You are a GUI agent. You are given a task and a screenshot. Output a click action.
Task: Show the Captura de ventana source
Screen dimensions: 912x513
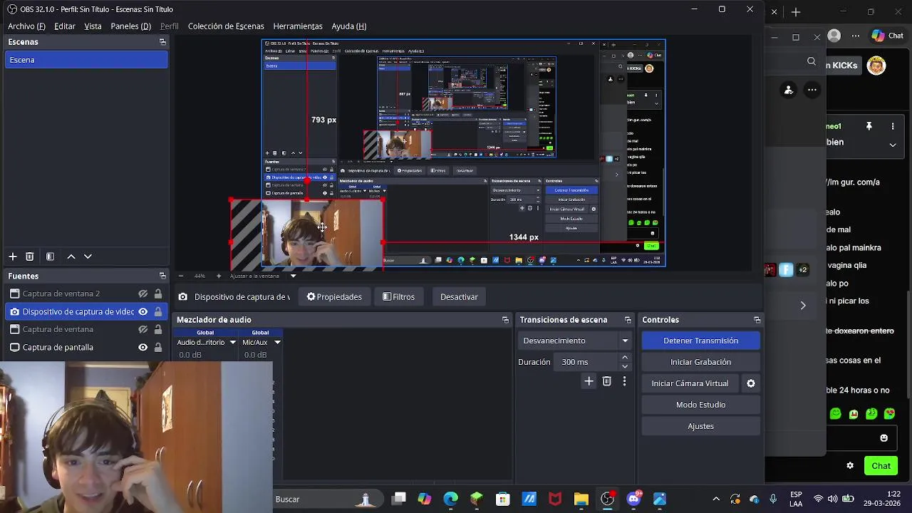click(x=142, y=329)
